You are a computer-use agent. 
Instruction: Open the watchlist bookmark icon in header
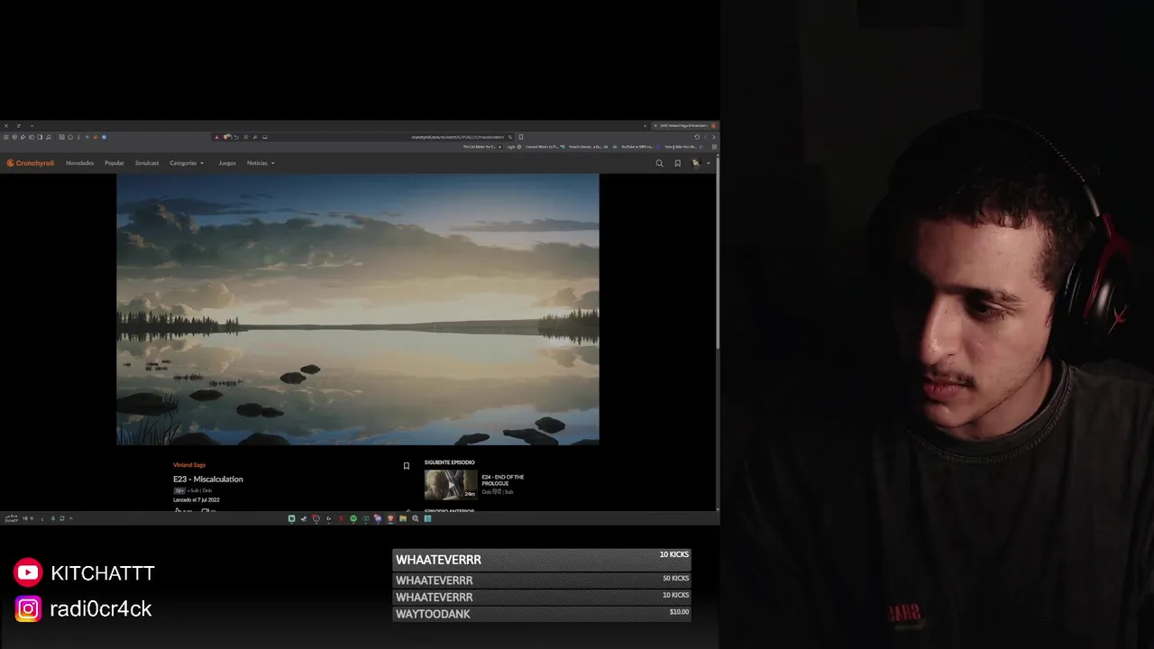[x=678, y=163]
